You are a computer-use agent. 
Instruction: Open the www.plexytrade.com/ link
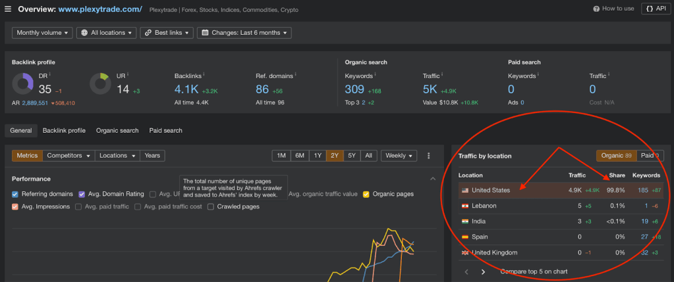(100, 9)
